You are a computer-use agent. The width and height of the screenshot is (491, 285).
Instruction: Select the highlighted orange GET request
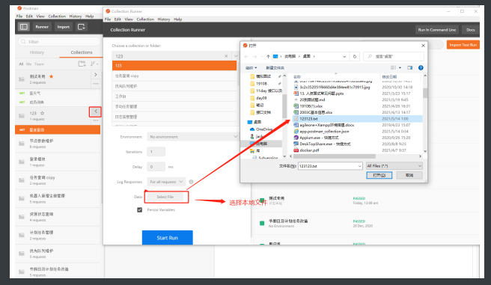[x=58, y=129]
